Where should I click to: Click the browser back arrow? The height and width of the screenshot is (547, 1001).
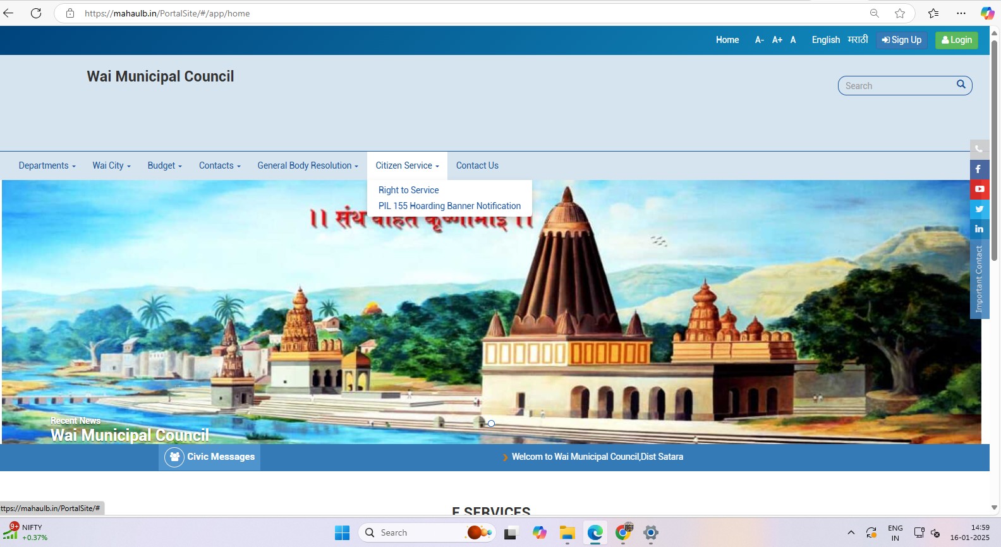point(8,13)
